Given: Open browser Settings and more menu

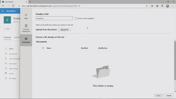Looking at the screenshot, I should (x=173, y=6).
